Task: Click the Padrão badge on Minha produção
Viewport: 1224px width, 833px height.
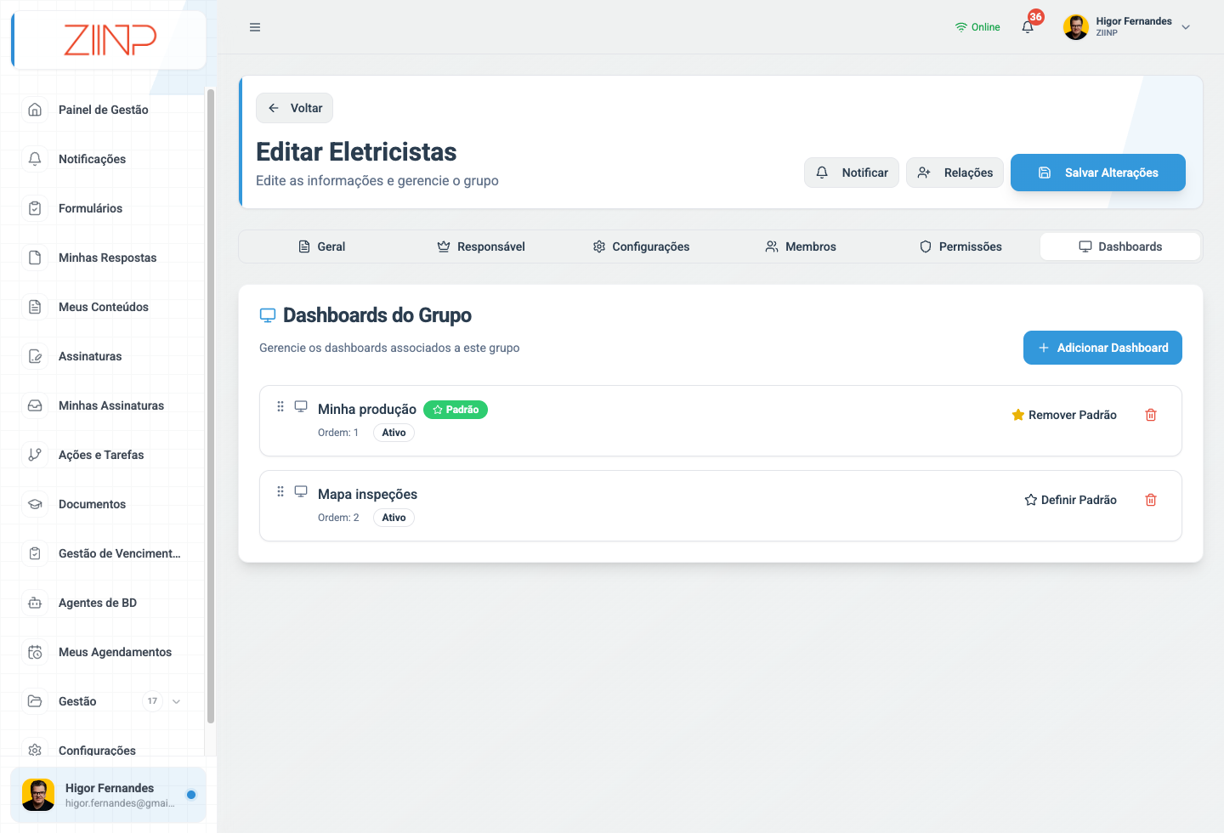Action: [456, 410]
